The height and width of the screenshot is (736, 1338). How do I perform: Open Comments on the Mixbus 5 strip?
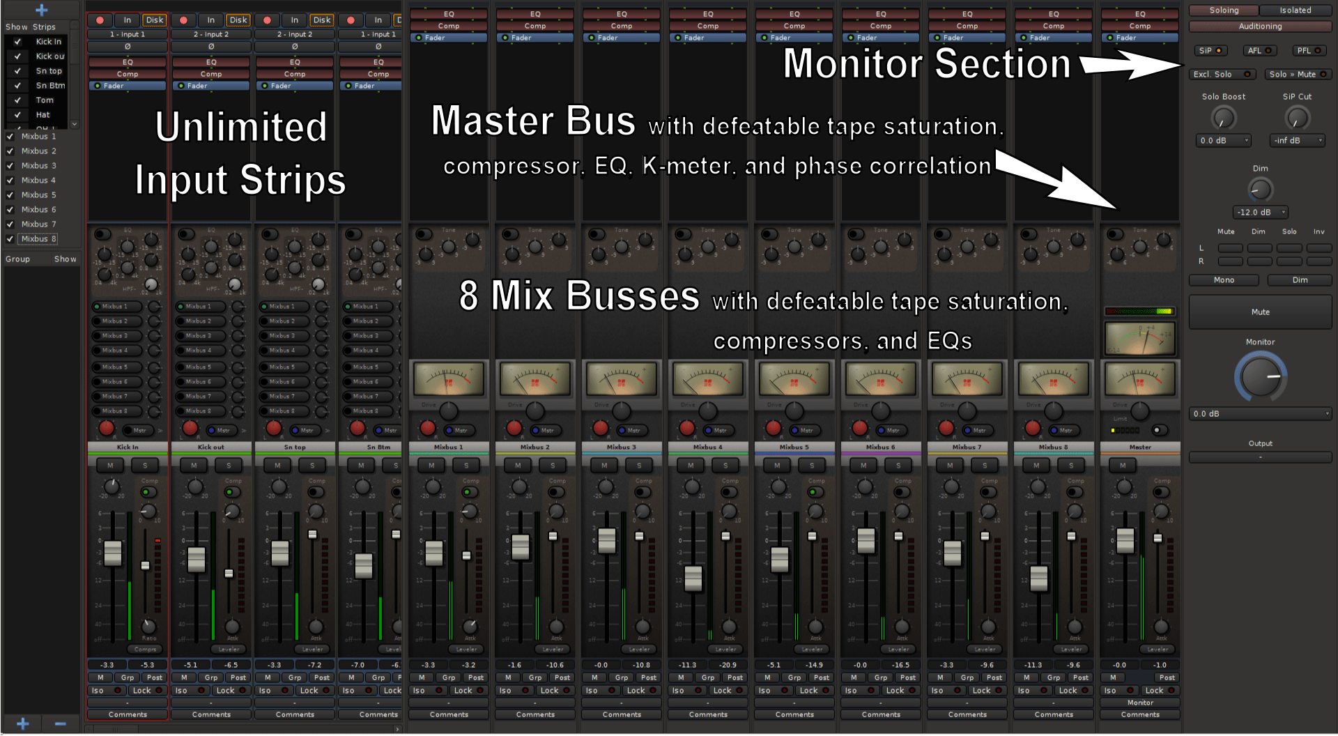pyautogui.click(x=794, y=714)
